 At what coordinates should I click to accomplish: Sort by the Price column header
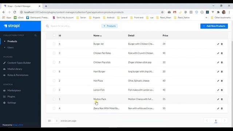tap(165, 36)
